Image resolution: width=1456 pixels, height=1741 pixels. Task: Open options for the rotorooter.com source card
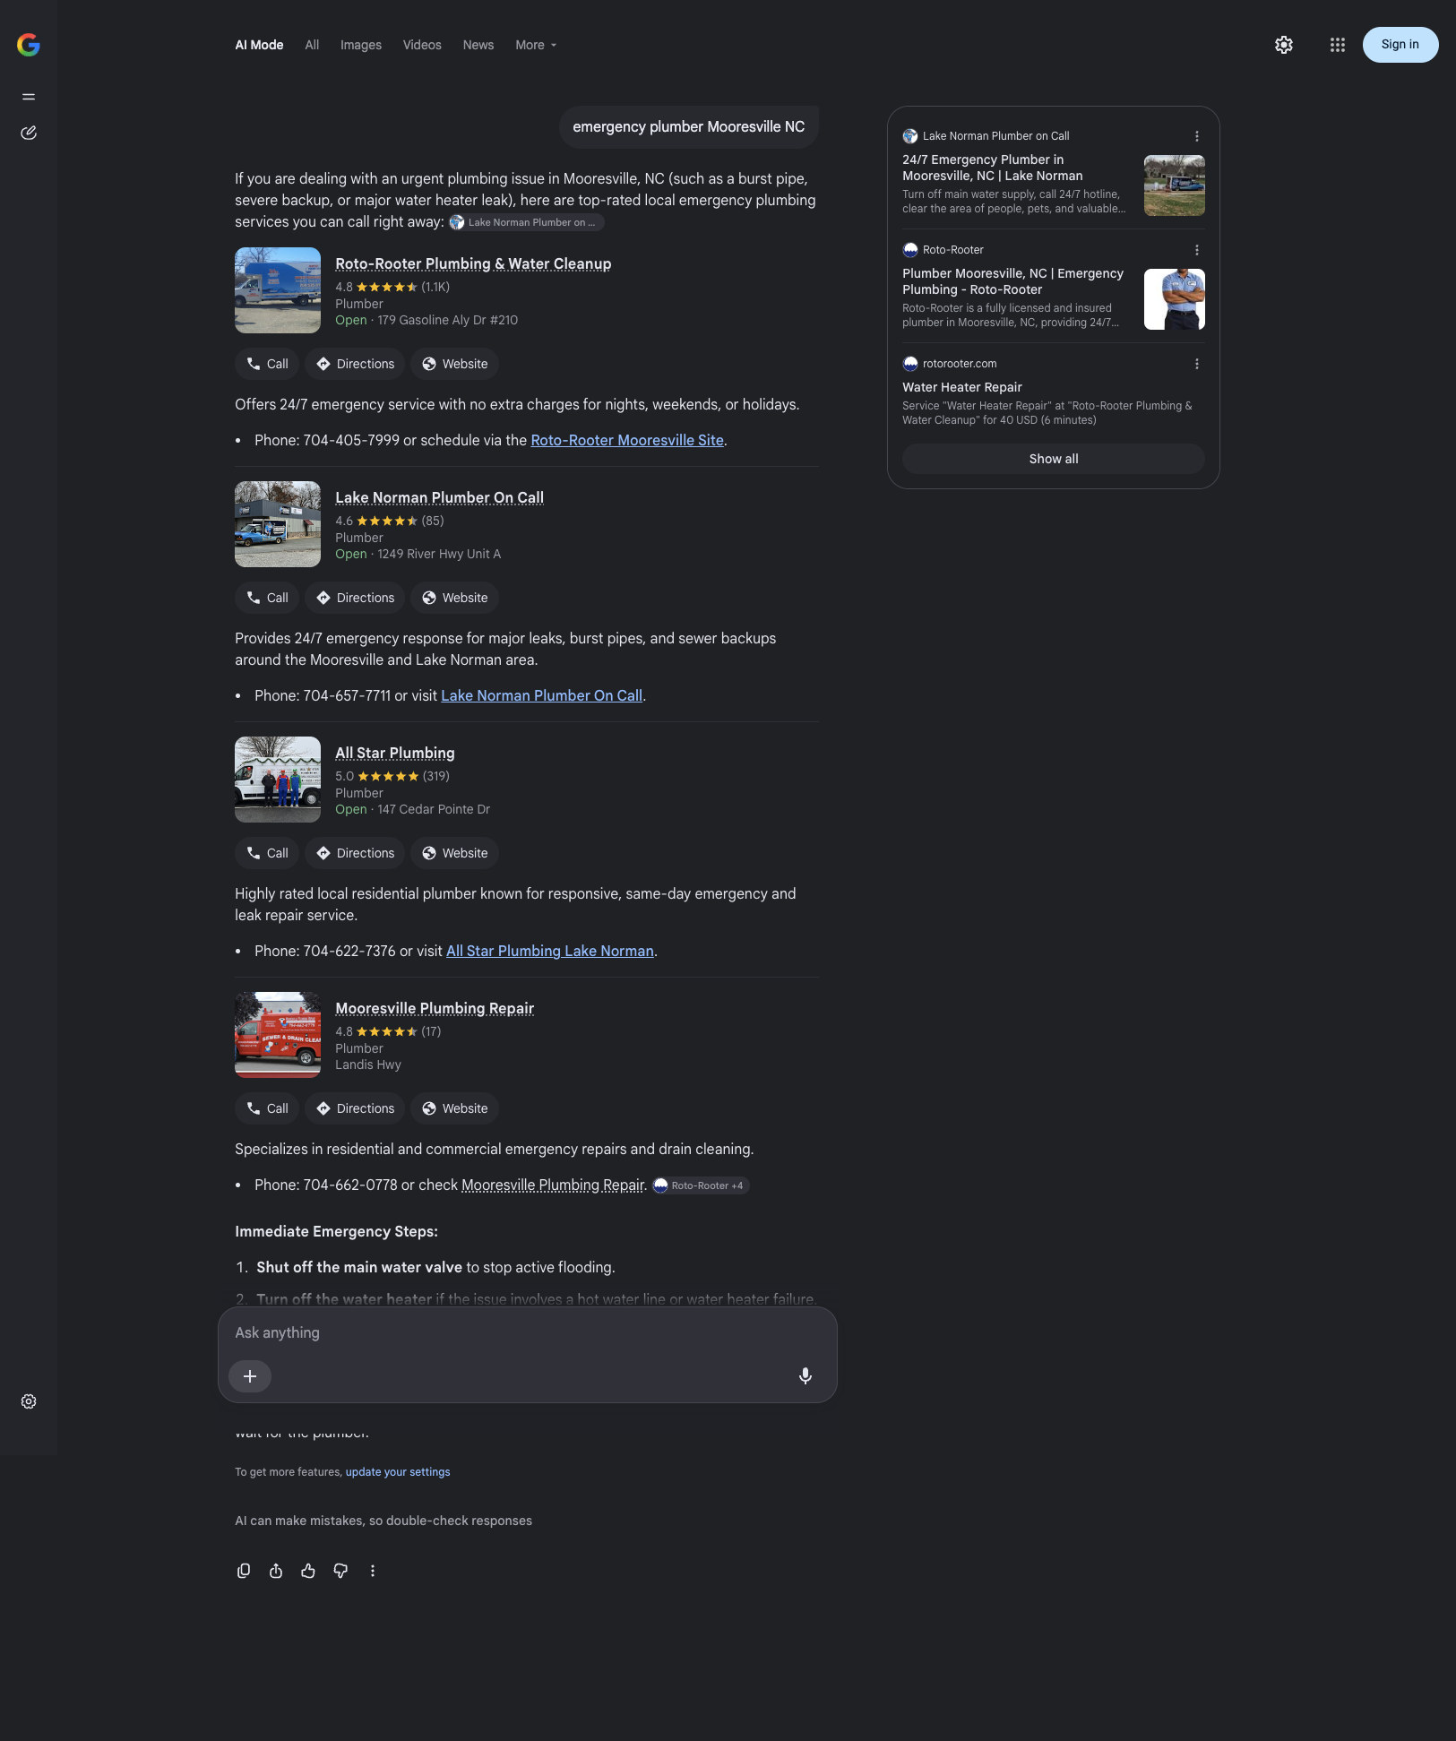tap(1197, 364)
